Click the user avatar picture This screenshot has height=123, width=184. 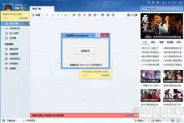8,7
